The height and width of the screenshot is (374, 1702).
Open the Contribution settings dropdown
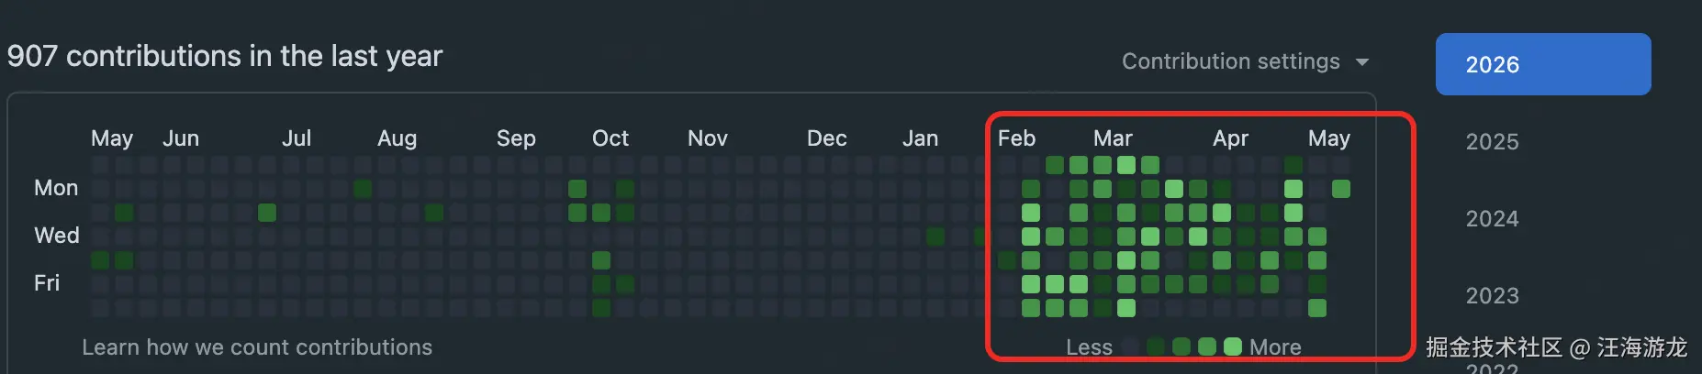[x=1245, y=61]
